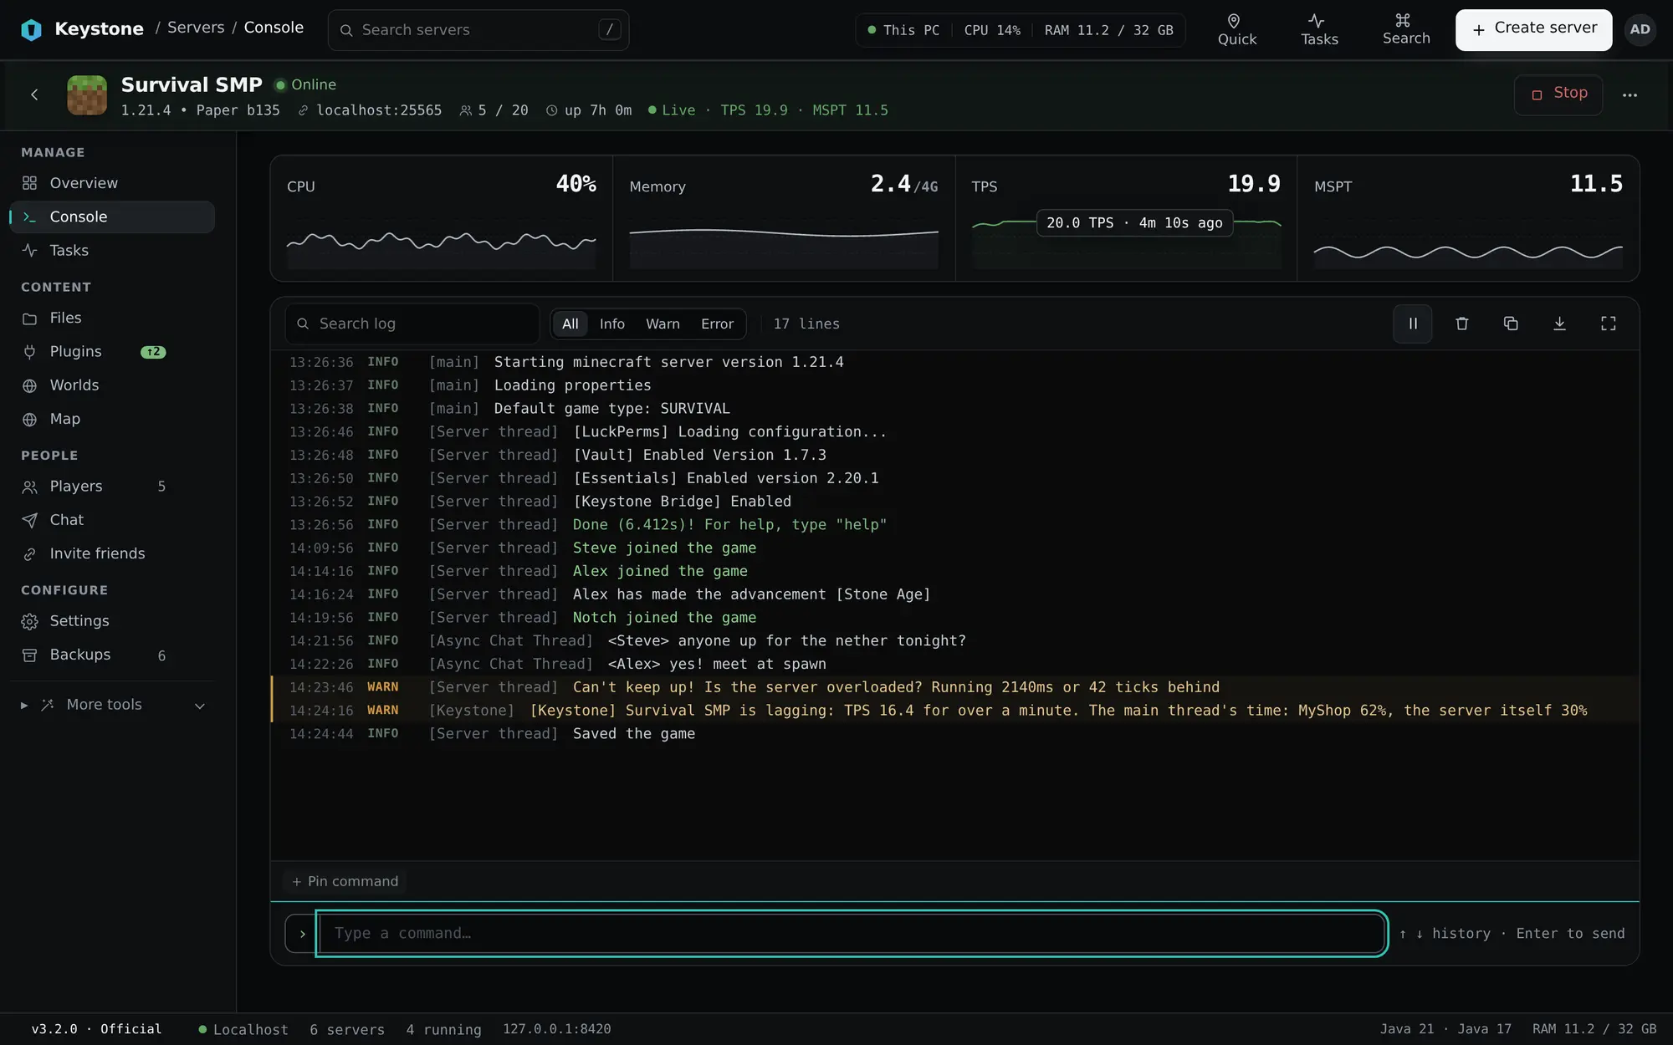Screen dimensions: 1673x1045
Task: Clear the console log with trash icon
Action: coord(1462,324)
